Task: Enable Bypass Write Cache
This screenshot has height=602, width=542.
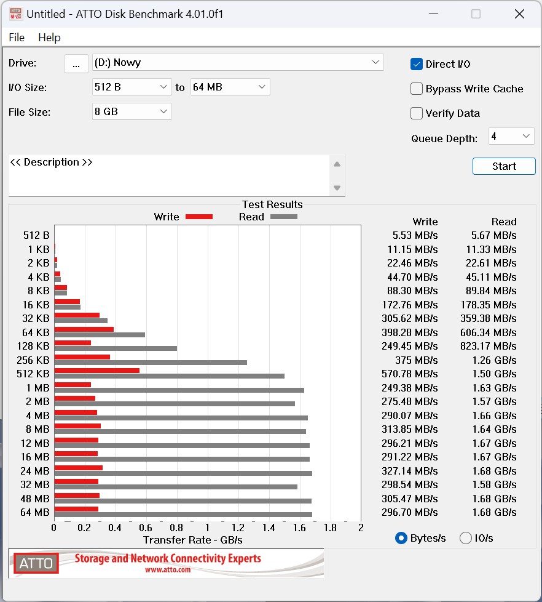Action: pyautogui.click(x=417, y=89)
